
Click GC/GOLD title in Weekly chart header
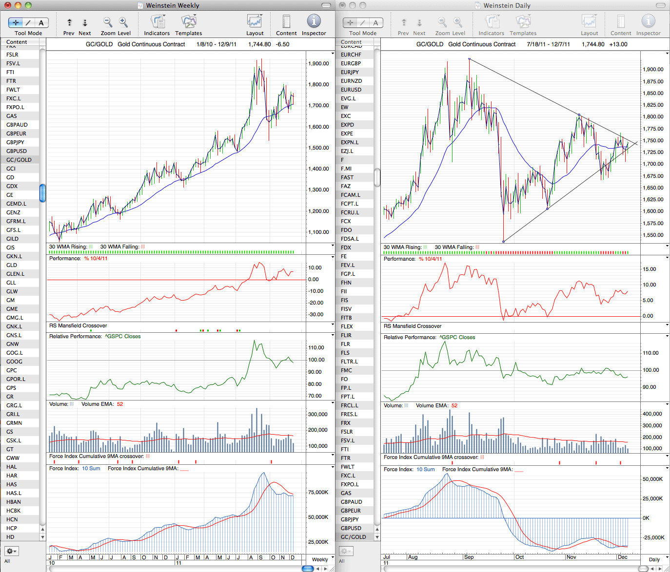pyautogui.click(x=99, y=44)
